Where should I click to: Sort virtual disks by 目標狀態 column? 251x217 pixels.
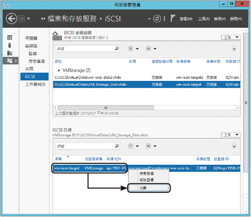coord(213,61)
